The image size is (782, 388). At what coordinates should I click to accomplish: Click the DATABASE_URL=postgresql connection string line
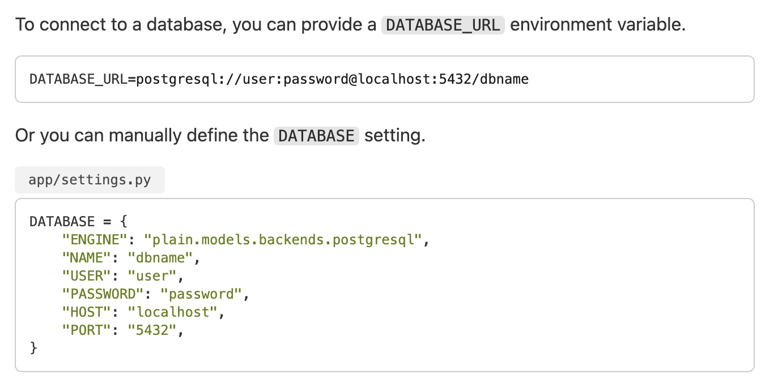[x=279, y=79]
